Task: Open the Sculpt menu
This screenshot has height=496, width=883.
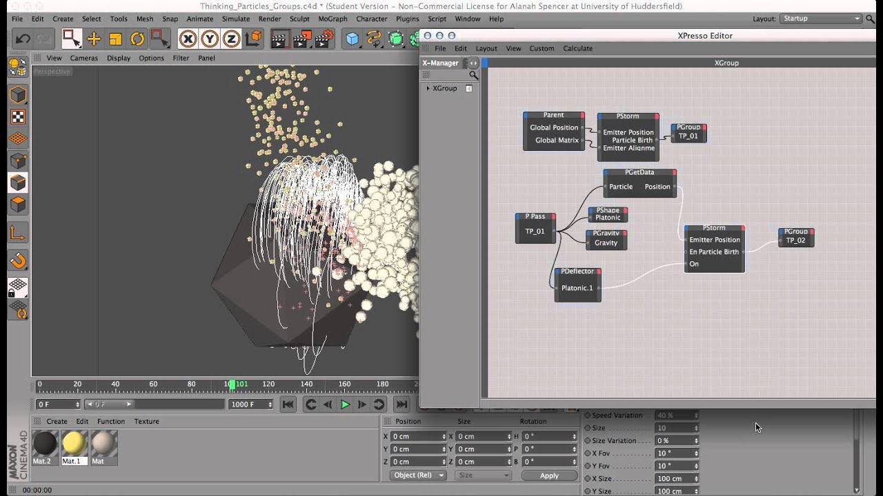Action: pyautogui.click(x=299, y=19)
